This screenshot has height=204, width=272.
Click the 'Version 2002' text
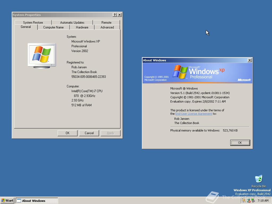tap(80, 51)
